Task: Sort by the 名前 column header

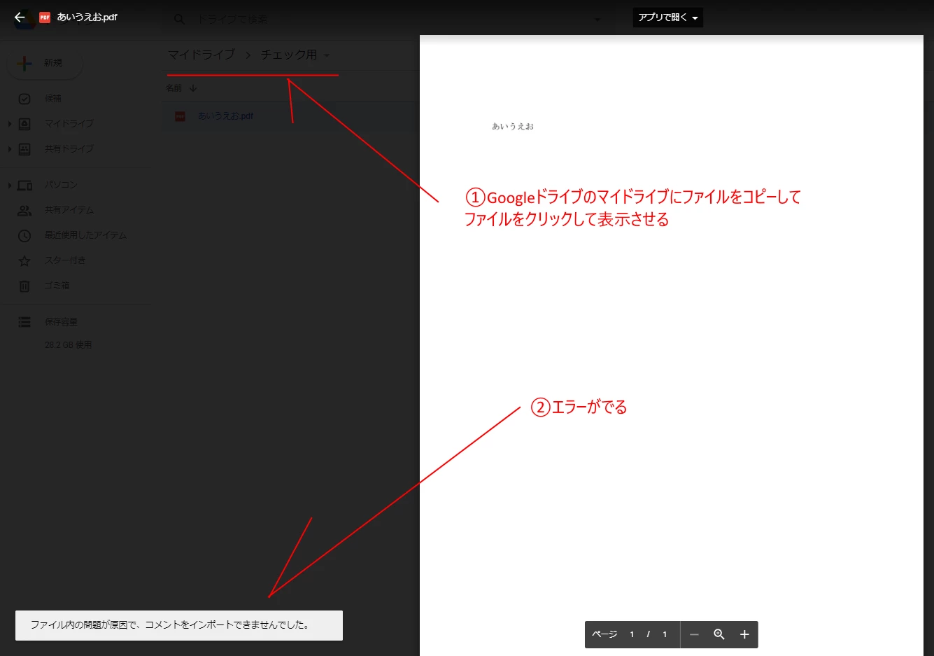Action: coord(174,88)
